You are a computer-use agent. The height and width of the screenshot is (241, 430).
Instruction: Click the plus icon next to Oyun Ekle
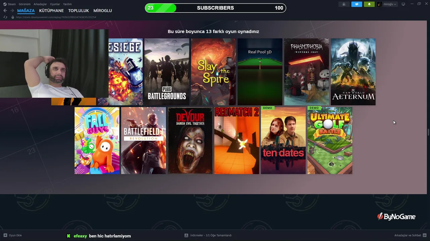point(5,235)
